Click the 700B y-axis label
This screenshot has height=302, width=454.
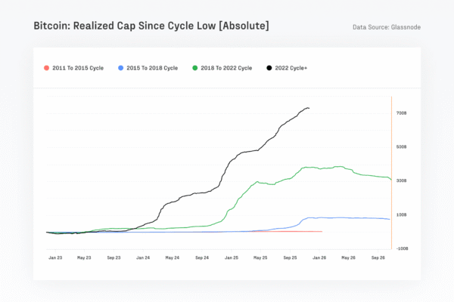[402, 113]
